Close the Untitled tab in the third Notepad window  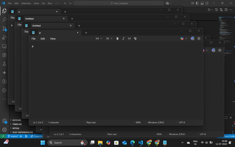(x=71, y=26)
